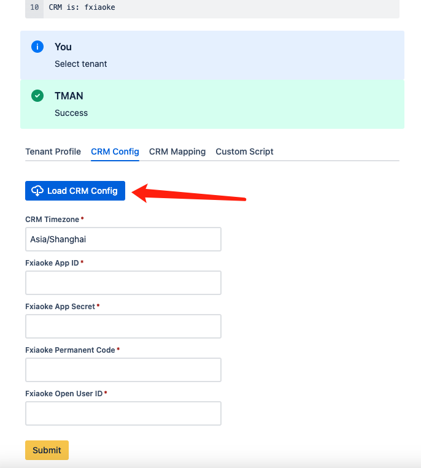Click the CRM Timezone field label
Image resolution: width=421 pixels, height=468 pixels.
52,220
